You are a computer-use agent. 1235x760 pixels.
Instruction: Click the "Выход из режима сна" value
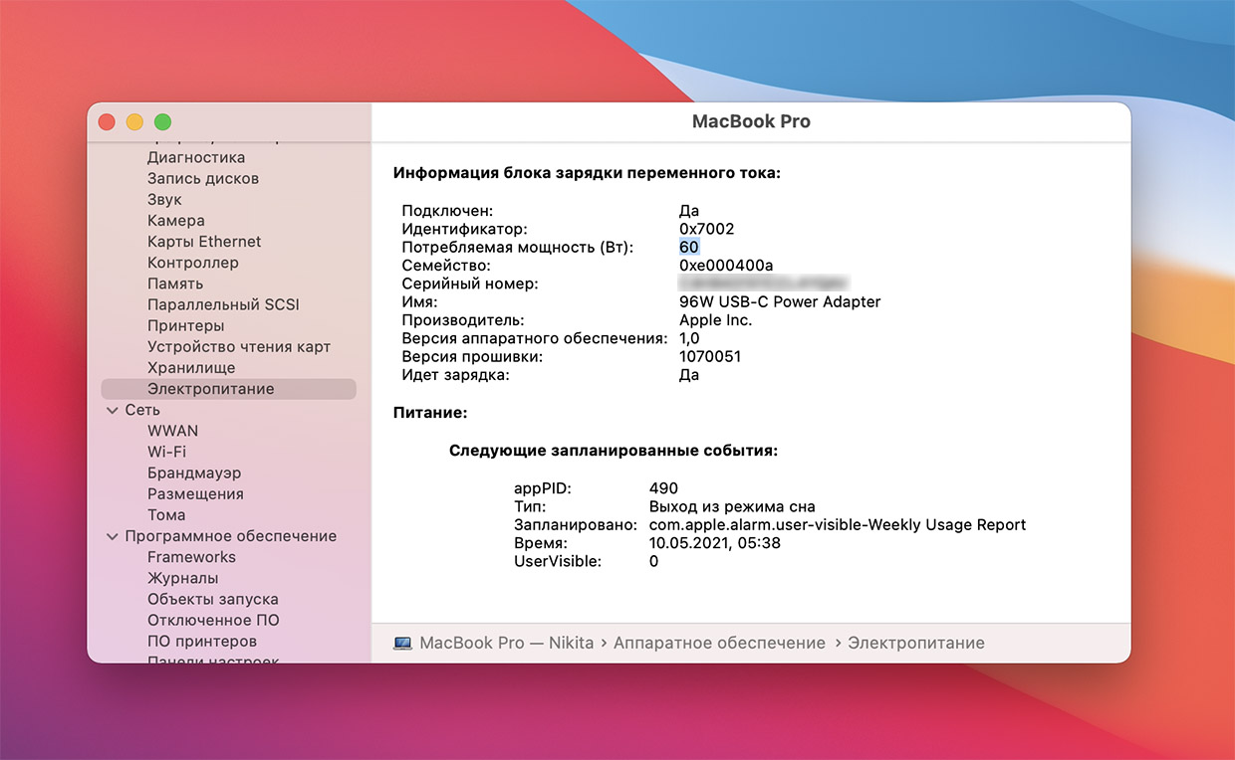(732, 506)
